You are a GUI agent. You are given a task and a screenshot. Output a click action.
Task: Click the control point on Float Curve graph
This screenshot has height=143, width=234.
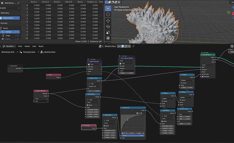pyautogui.click(x=128, y=120)
